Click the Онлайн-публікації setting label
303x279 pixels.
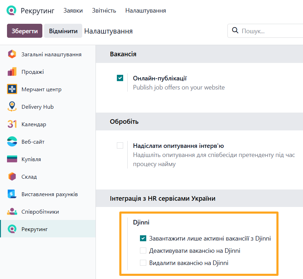(160, 78)
